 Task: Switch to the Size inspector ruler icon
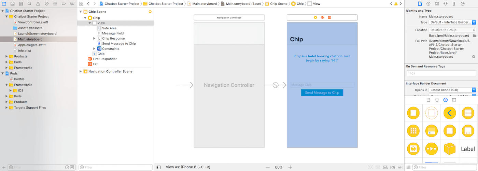pos(454,4)
